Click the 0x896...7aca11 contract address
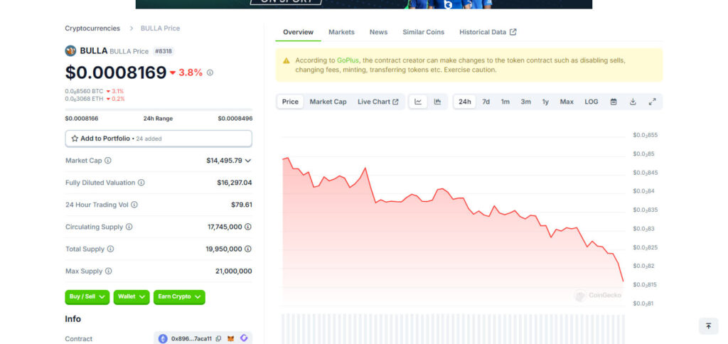Image resolution: width=728 pixels, height=344 pixels. point(191,339)
